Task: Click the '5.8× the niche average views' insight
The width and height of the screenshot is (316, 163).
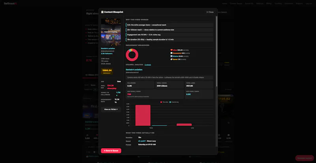Action: [169, 25]
